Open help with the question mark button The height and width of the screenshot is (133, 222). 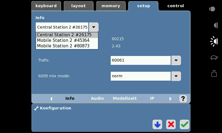click(x=183, y=99)
